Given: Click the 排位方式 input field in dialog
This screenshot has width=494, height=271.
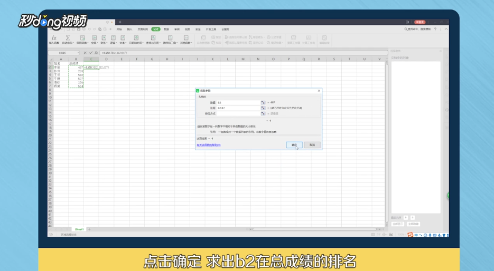Looking at the screenshot, I should [x=238, y=113].
